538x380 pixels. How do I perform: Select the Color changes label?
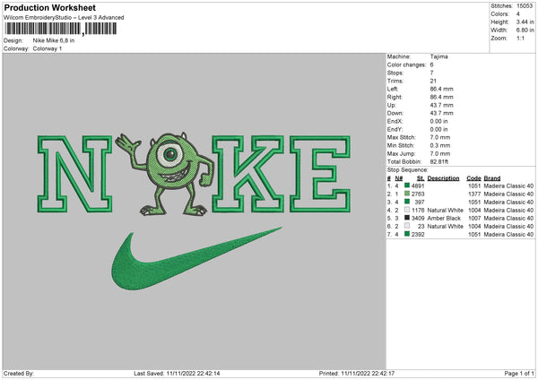(406, 65)
